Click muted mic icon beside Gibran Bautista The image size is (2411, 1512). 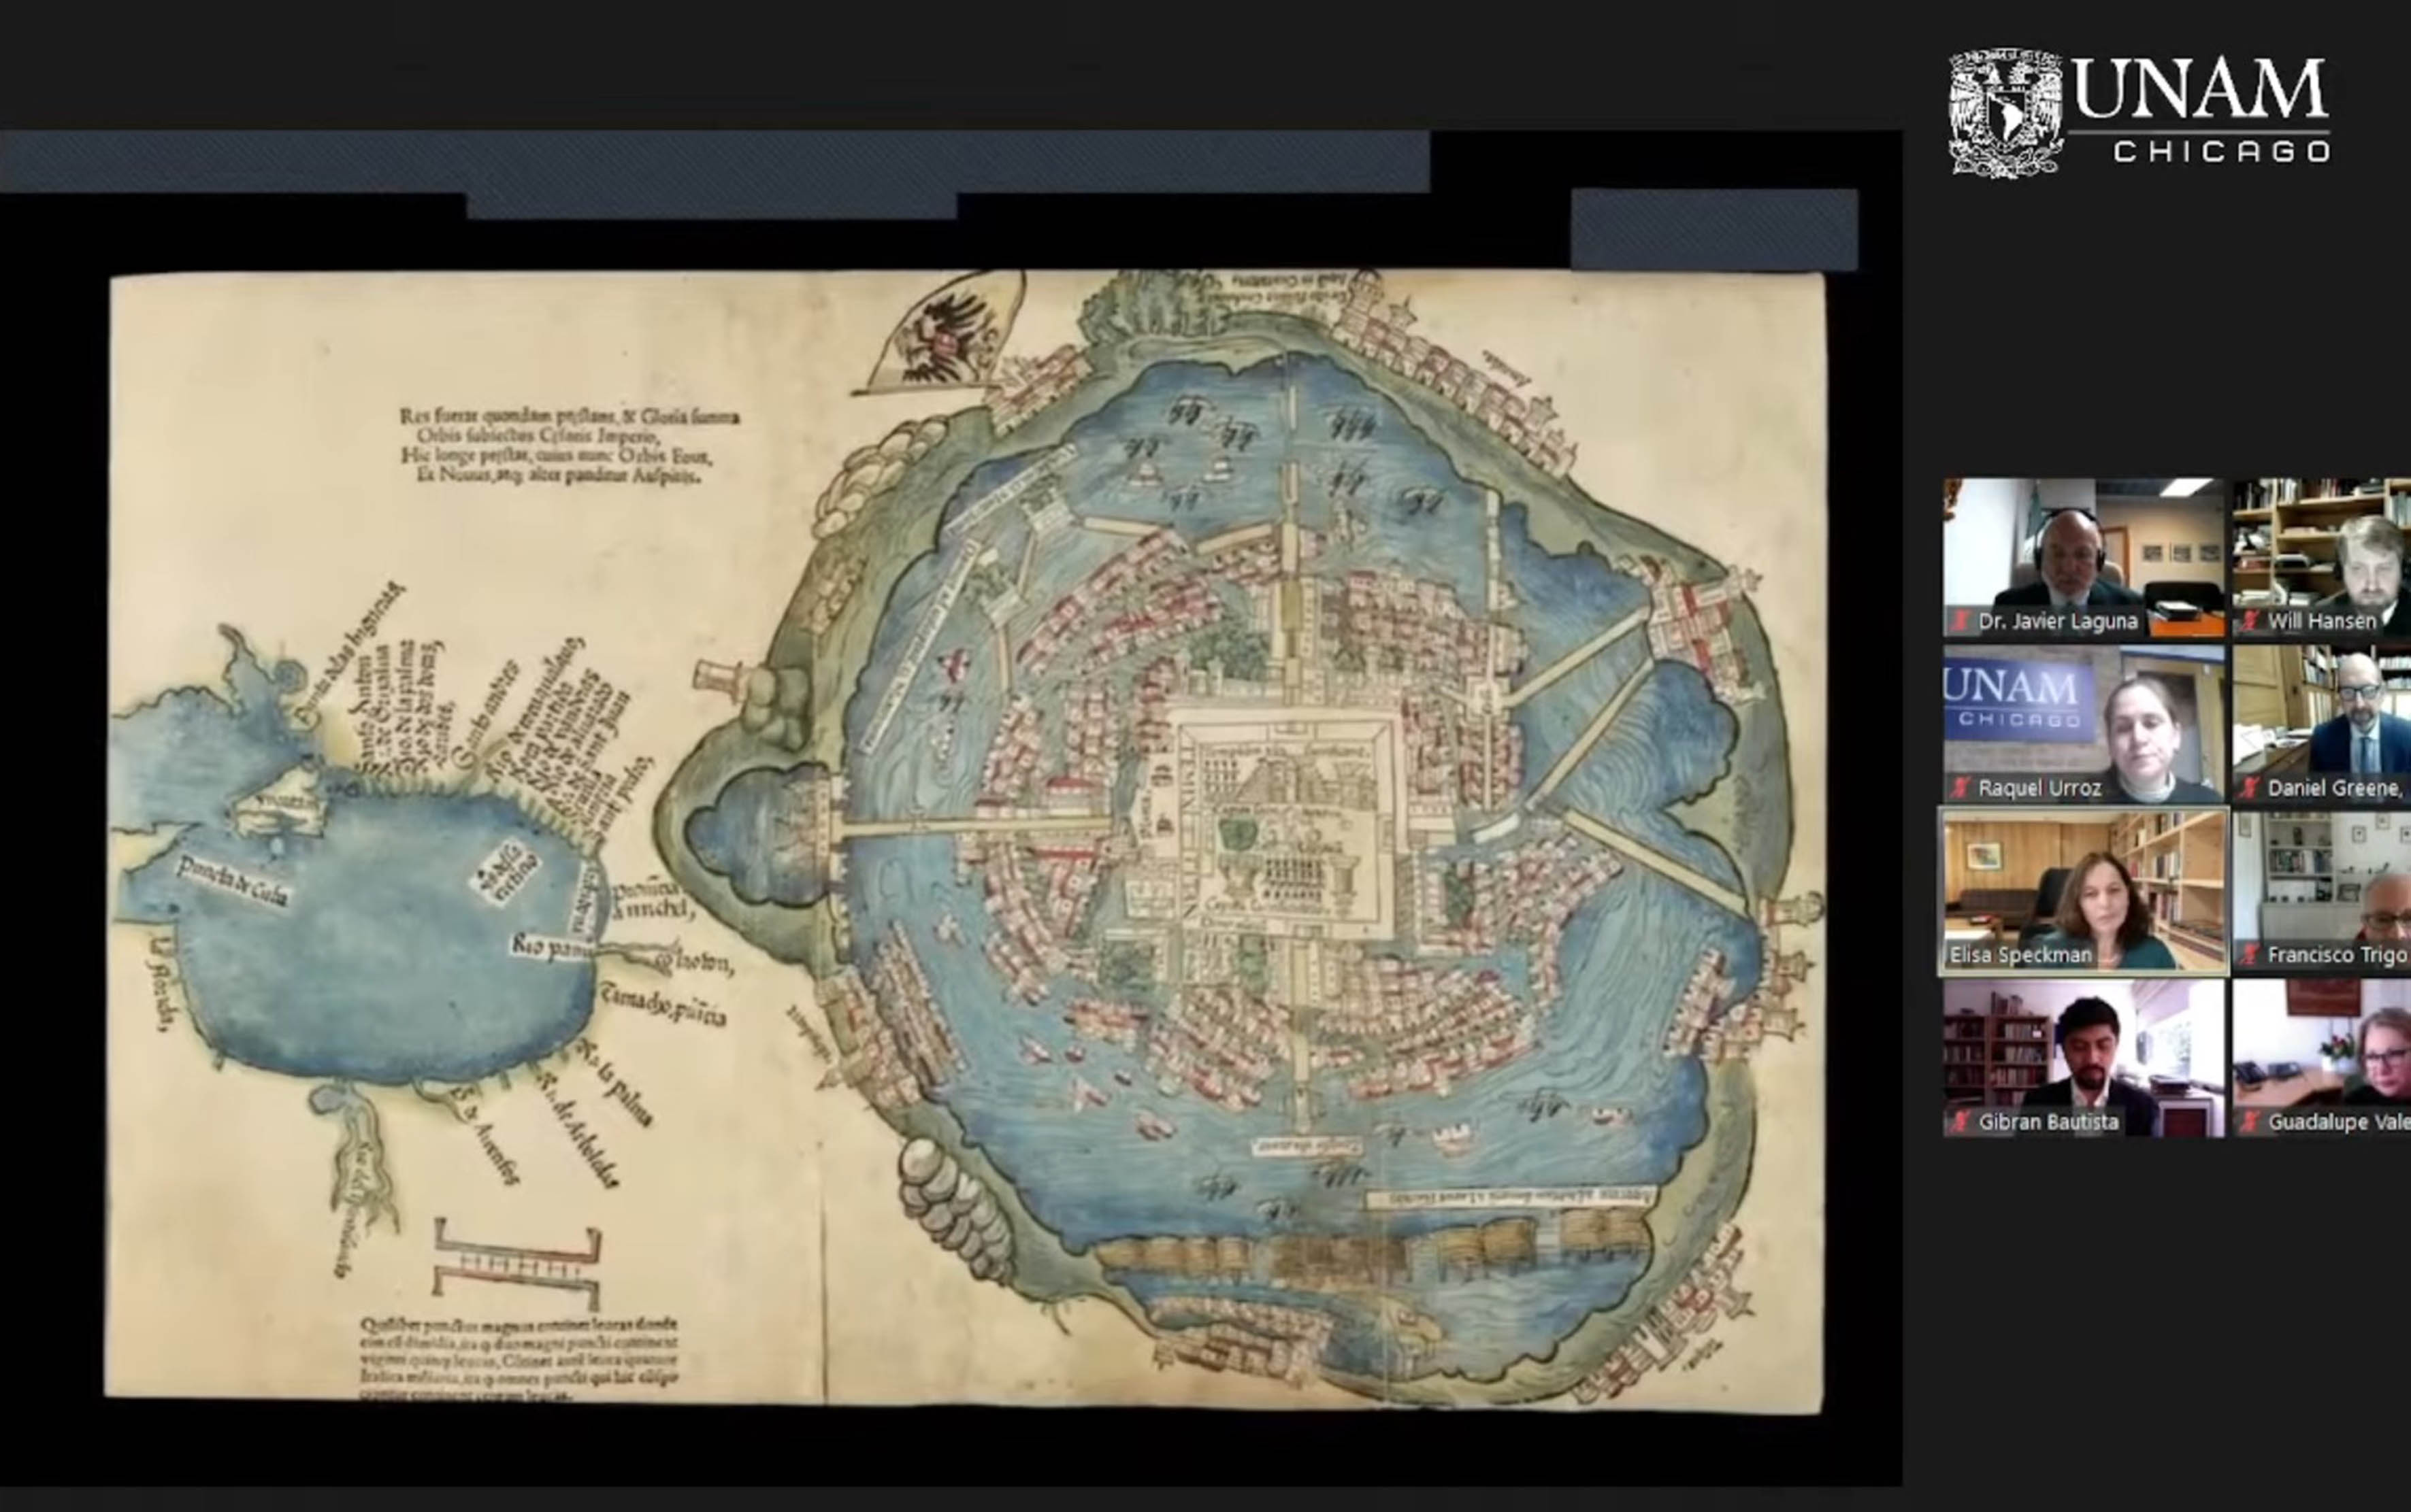coord(1961,1122)
